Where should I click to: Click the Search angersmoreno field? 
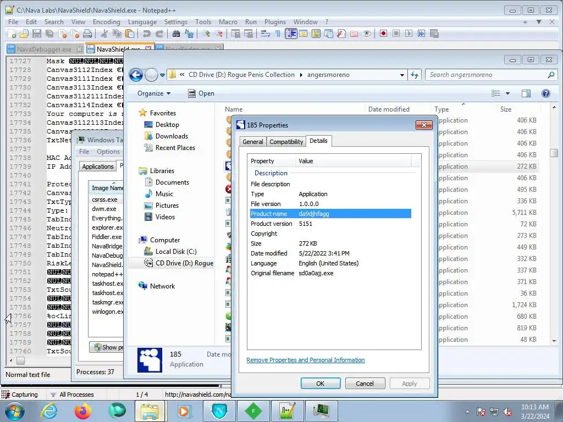(492, 75)
